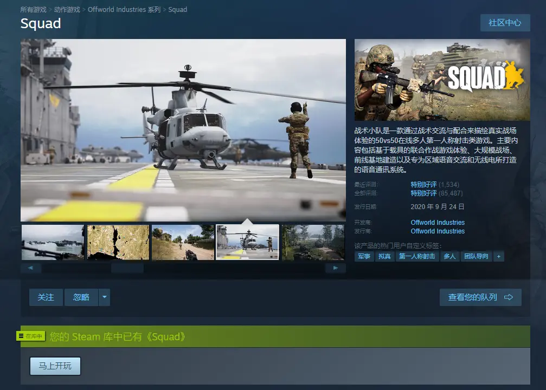Select the dirt road village thumbnail
This screenshot has height=390, width=546.
183,242
